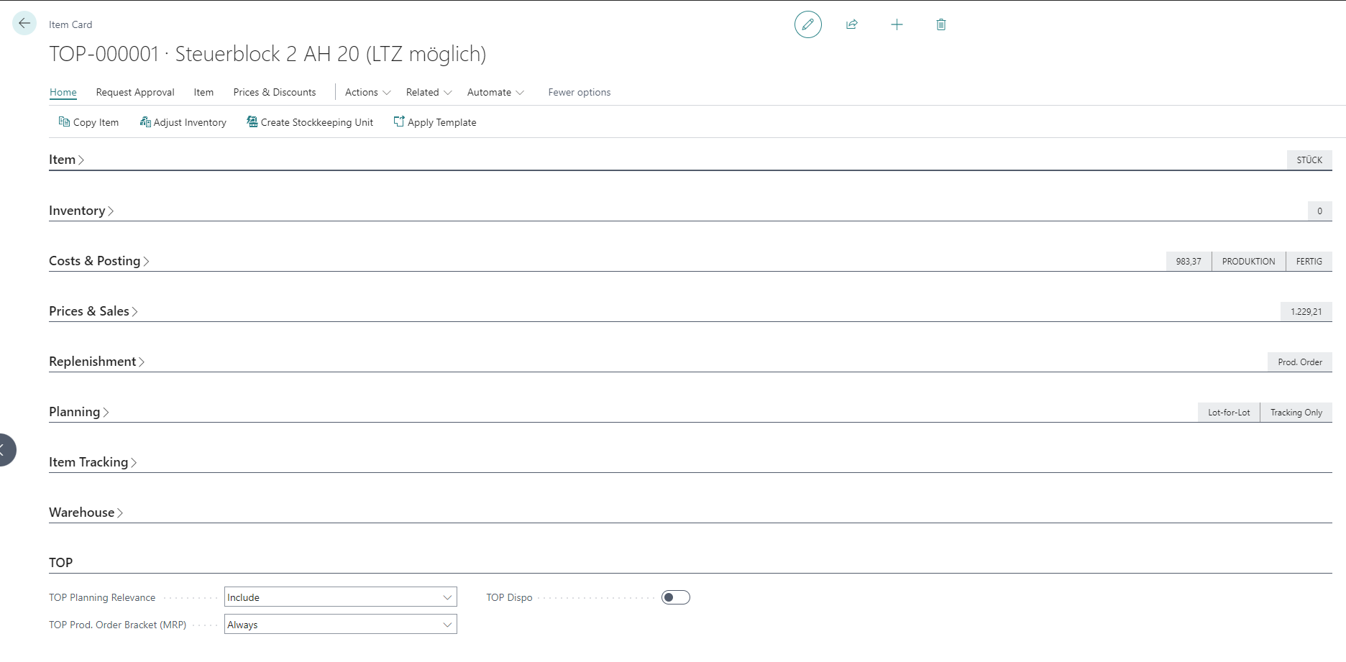Click the collapse chevron on the left edge

(6, 449)
